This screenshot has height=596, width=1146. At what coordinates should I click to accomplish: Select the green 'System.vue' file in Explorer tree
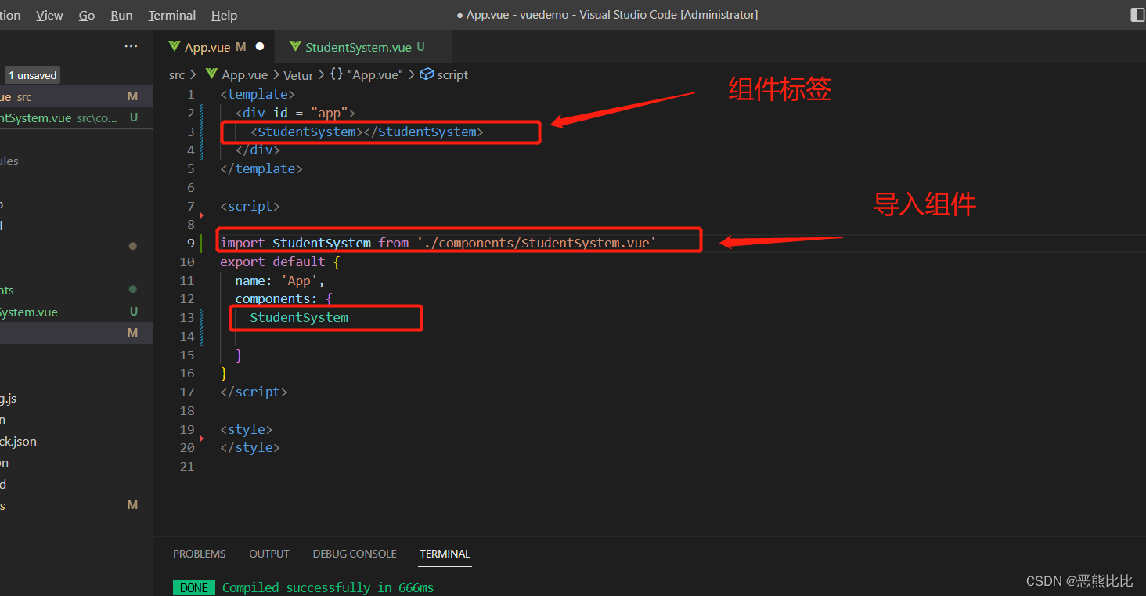point(77,312)
